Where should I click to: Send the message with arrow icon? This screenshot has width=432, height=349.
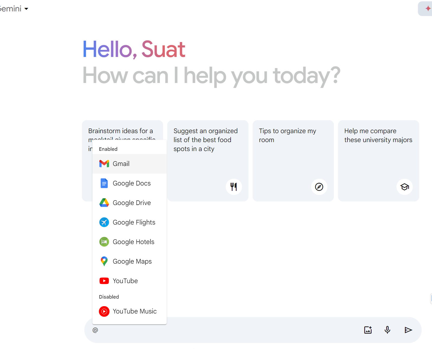click(408, 330)
